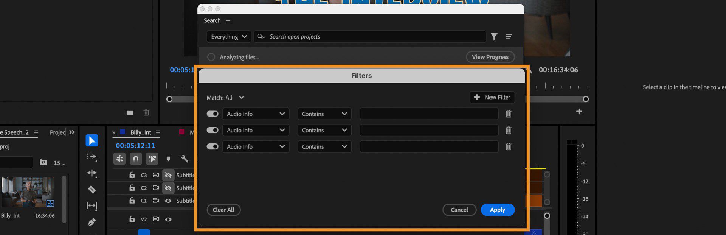Image resolution: width=726 pixels, height=235 pixels.
Task: Click the plus button editor in monitor
Action: pos(579,112)
